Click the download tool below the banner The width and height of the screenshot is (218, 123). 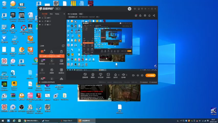click(x=52, y=62)
